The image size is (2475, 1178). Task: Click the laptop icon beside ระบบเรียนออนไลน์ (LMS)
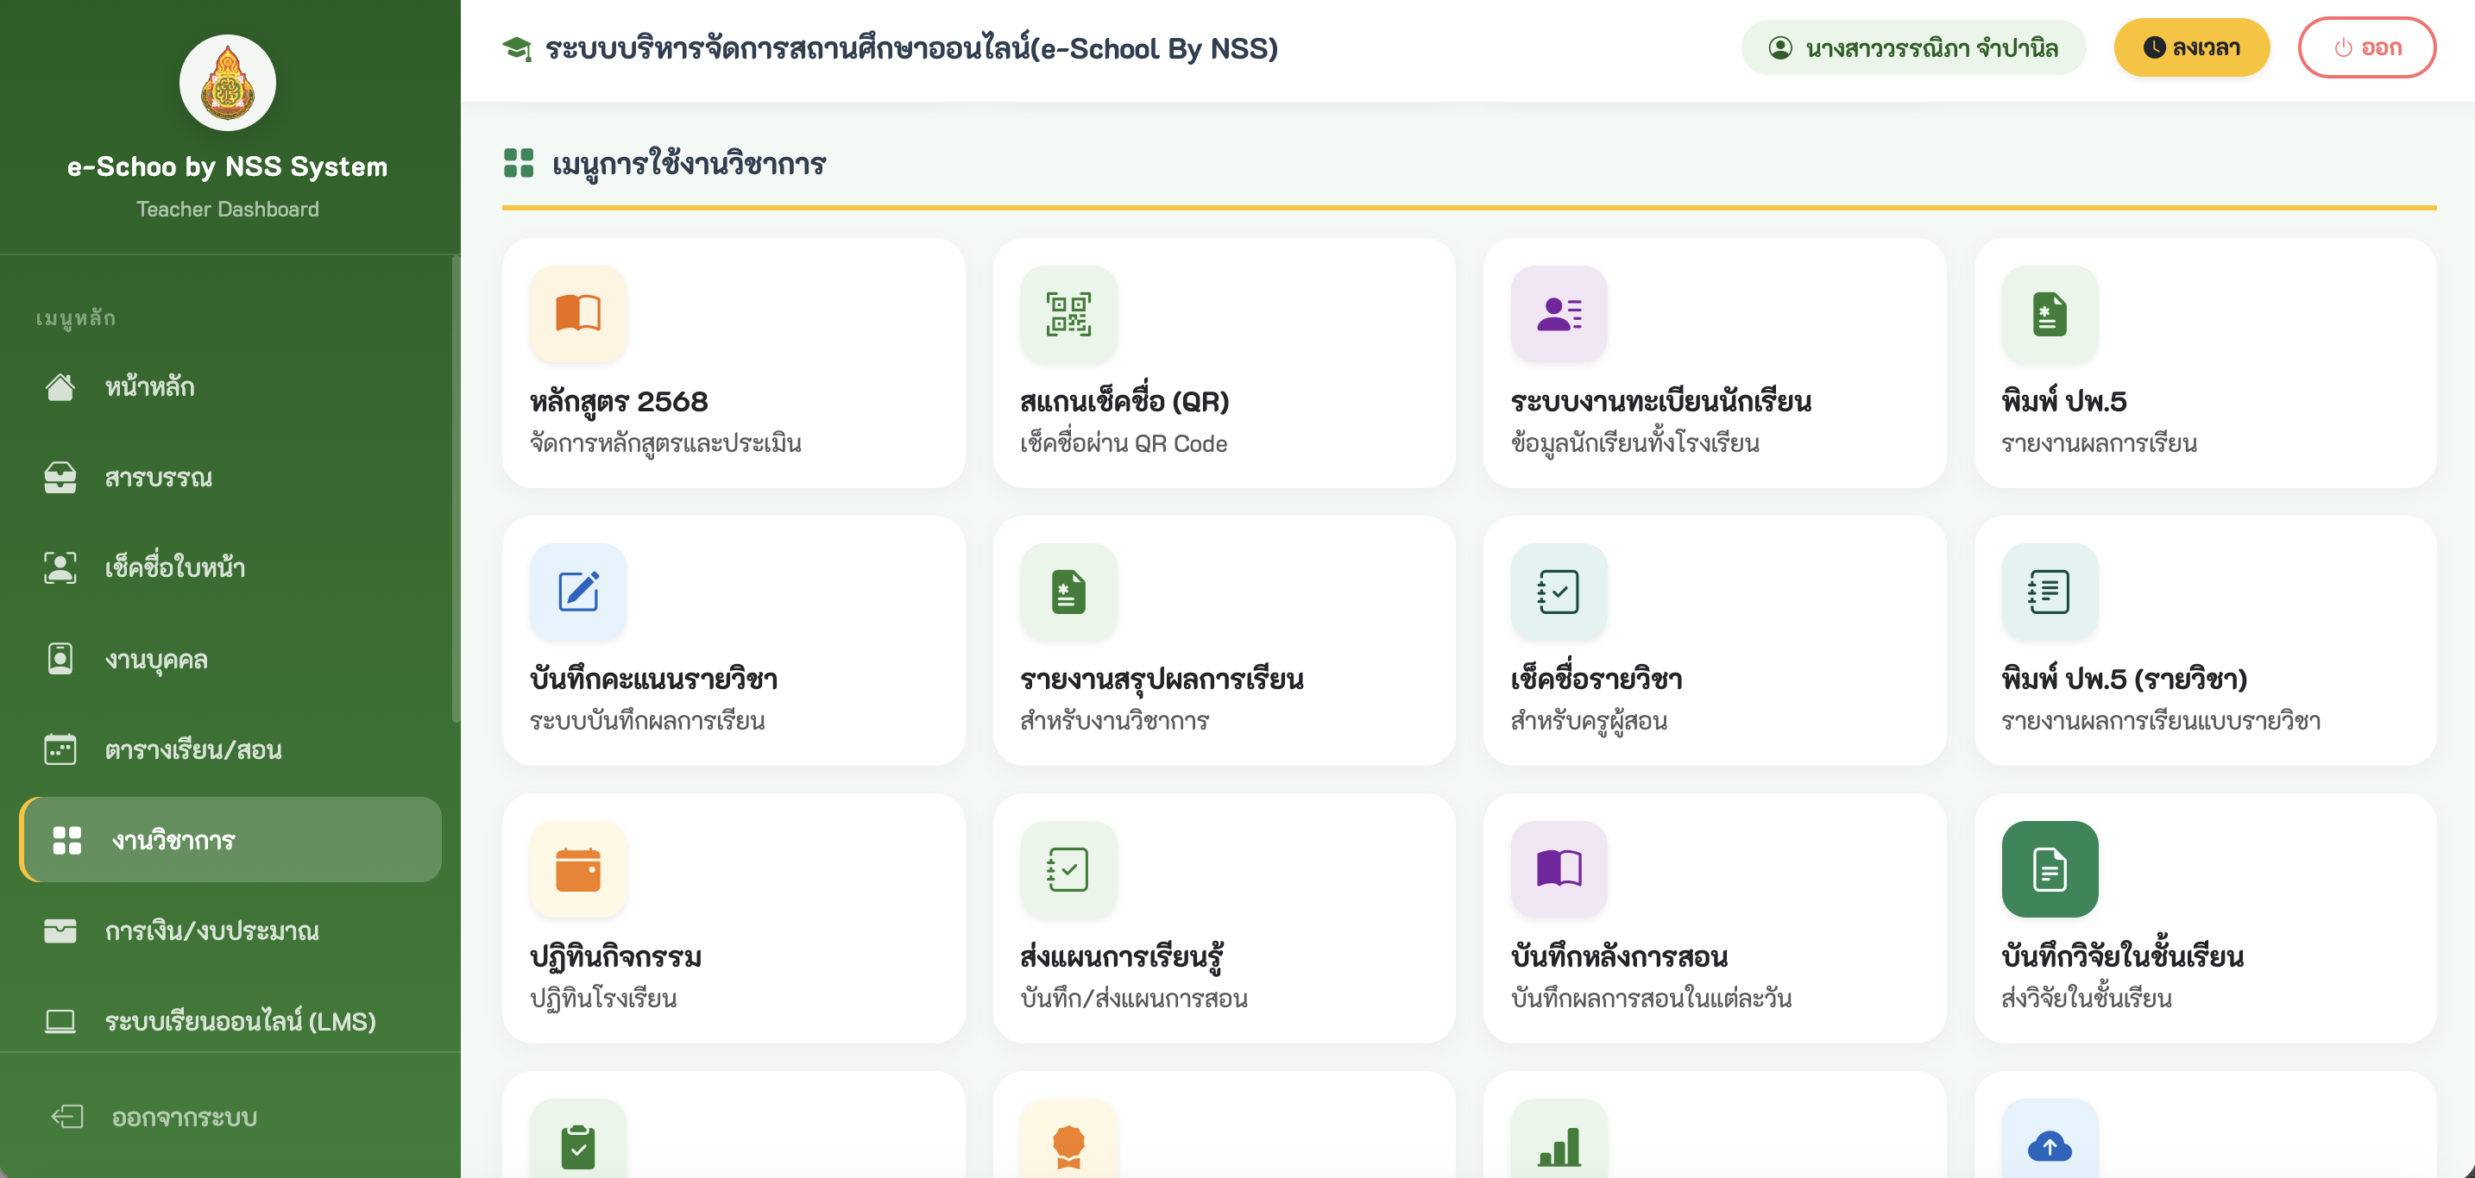(60, 1020)
